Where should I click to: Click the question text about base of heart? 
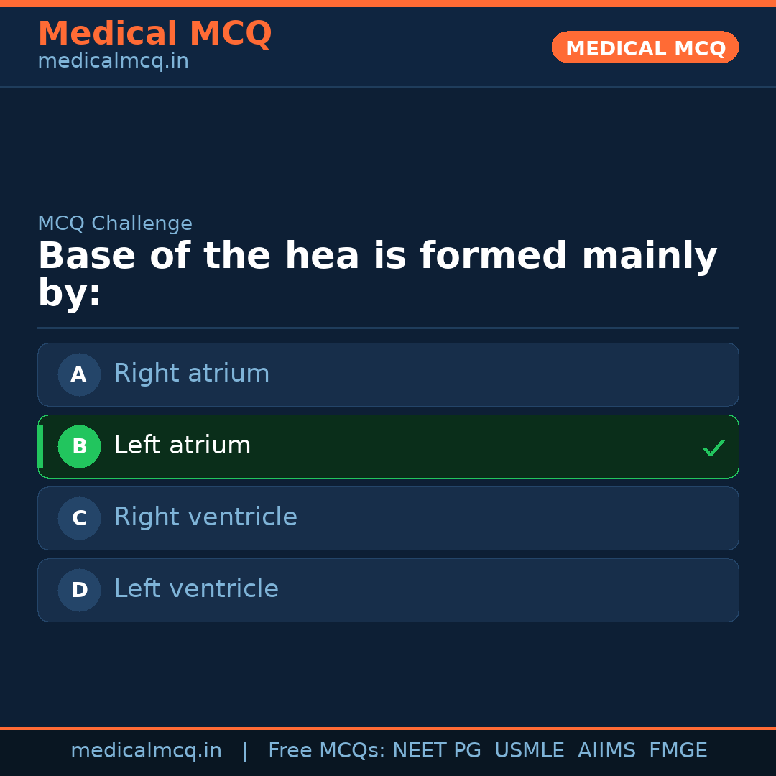click(x=377, y=273)
